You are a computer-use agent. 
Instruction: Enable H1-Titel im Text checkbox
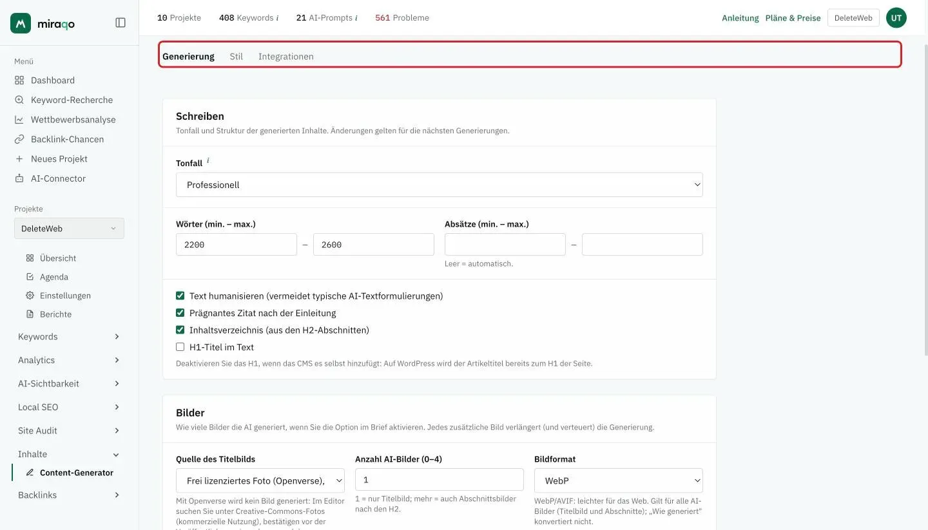180,347
